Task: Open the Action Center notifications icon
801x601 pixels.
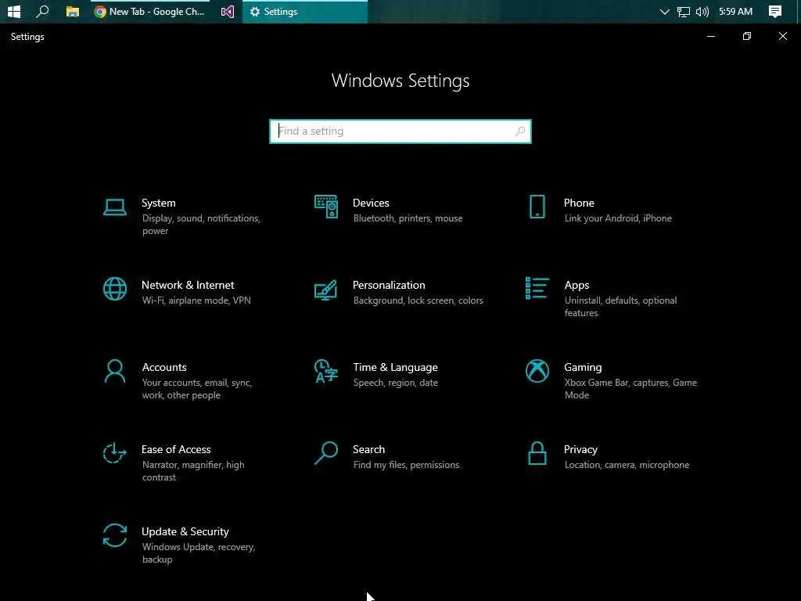Action: point(775,11)
